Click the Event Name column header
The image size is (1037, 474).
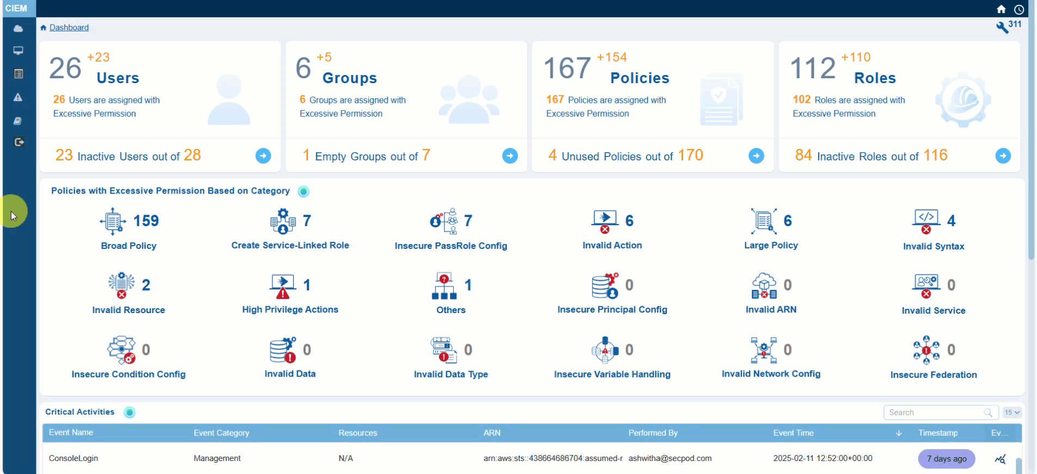[x=71, y=433]
